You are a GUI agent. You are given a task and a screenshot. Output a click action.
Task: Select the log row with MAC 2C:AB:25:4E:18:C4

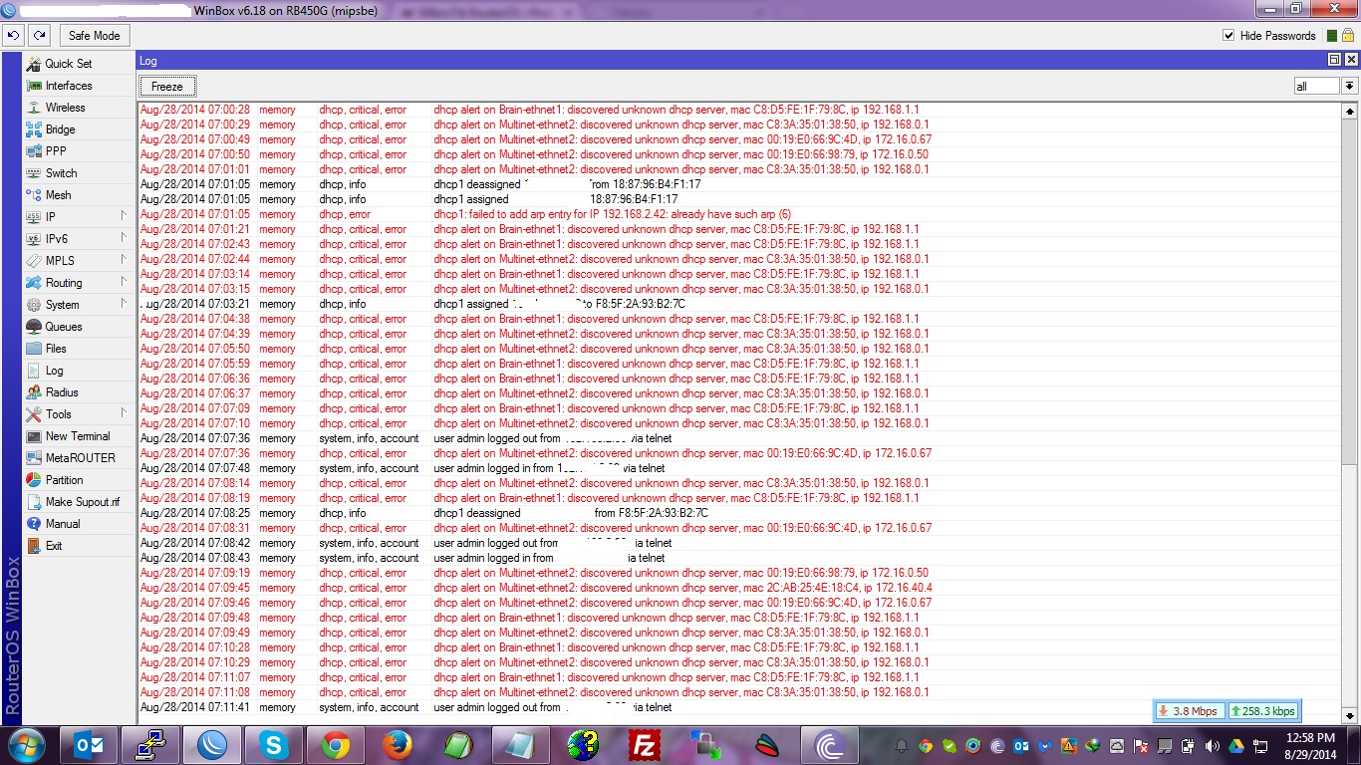[x=740, y=588]
